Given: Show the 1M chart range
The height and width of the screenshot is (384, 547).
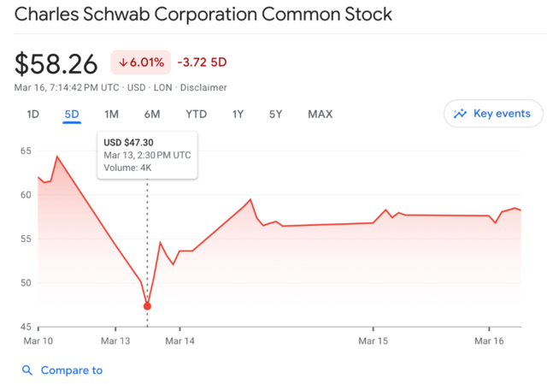Looking at the screenshot, I should (x=111, y=115).
